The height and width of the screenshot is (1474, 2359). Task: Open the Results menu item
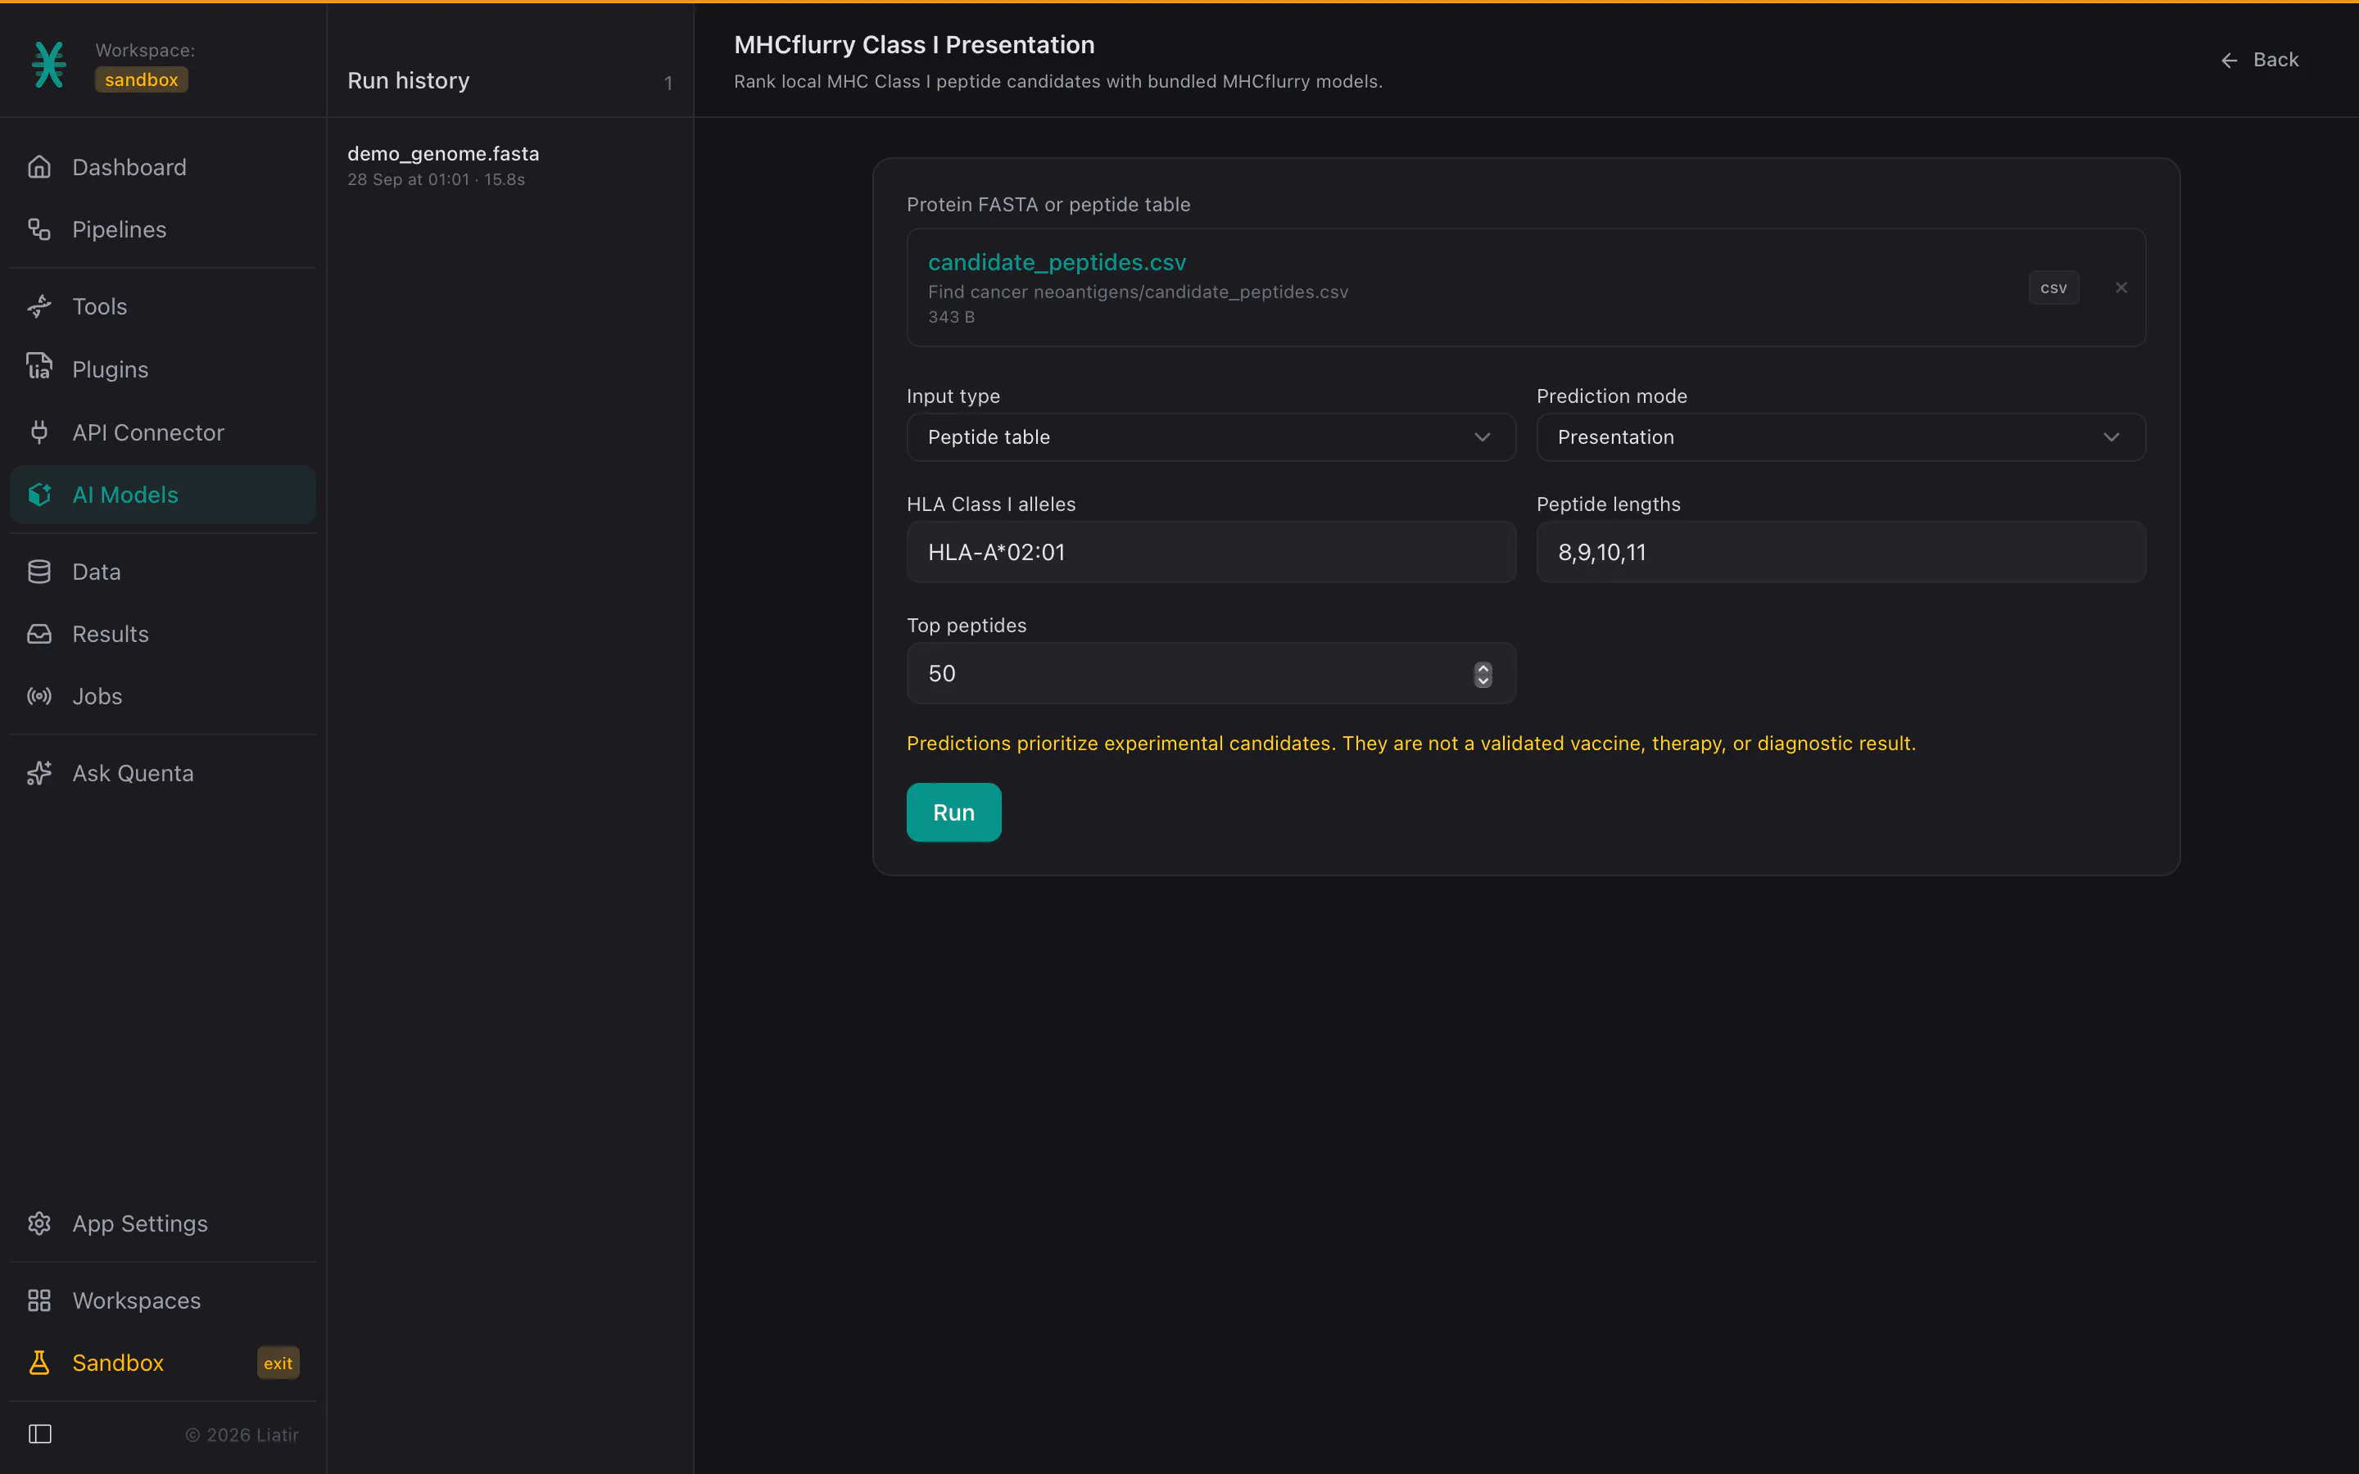pyautogui.click(x=163, y=634)
